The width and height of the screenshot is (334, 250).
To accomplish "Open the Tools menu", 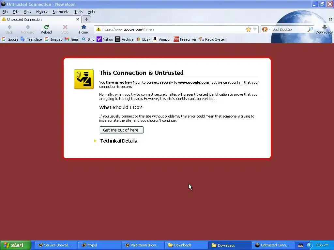I will (78, 12).
